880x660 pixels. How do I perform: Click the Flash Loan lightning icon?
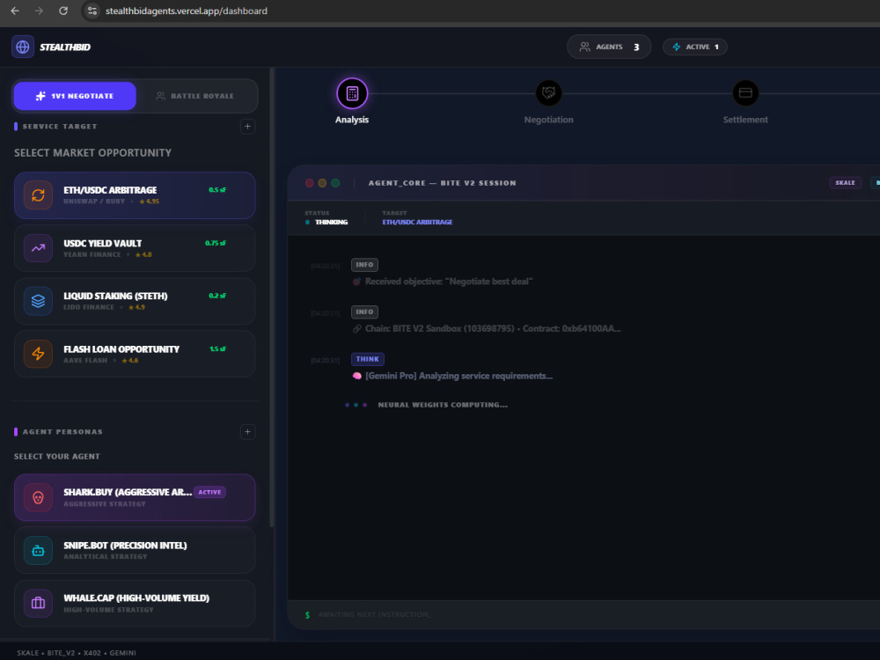point(38,354)
